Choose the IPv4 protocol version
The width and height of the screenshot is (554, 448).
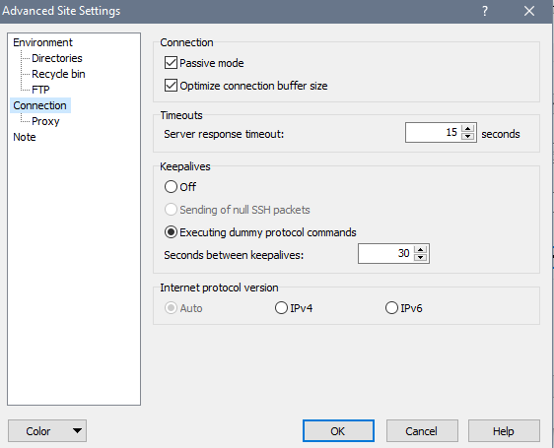(281, 308)
